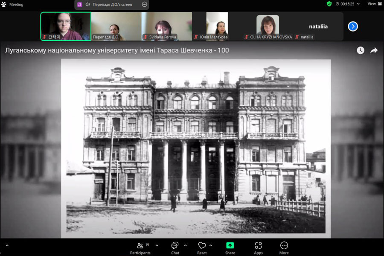
Task: Expand the React options chevron
Action: click(213, 245)
